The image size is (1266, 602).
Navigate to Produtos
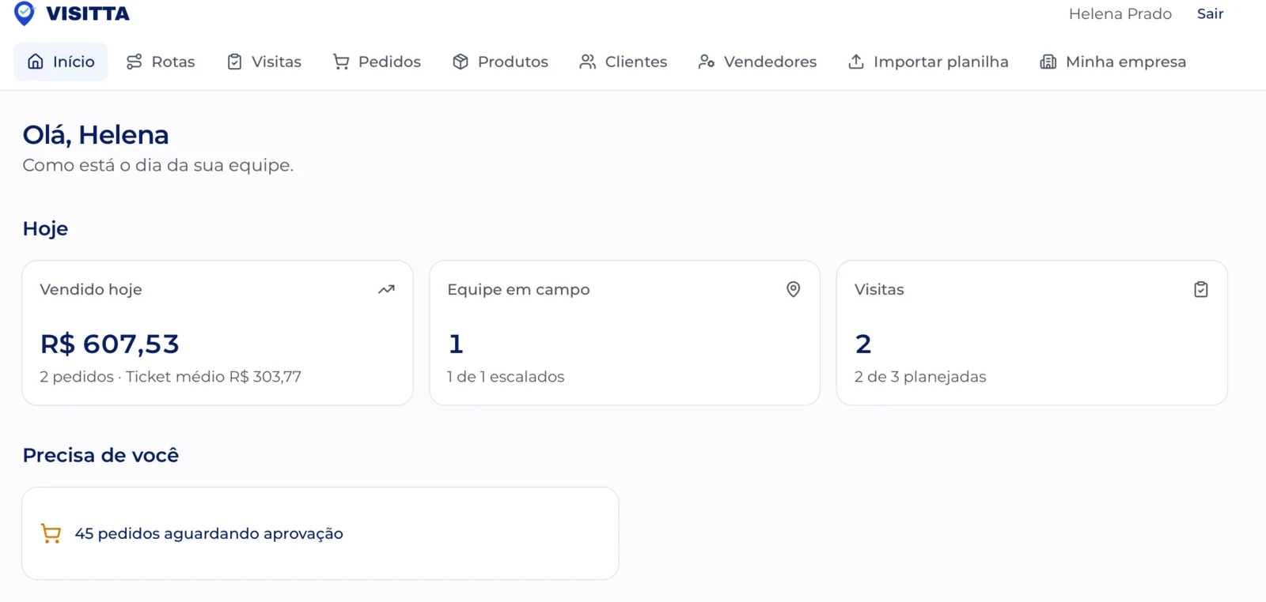pos(500,62)
